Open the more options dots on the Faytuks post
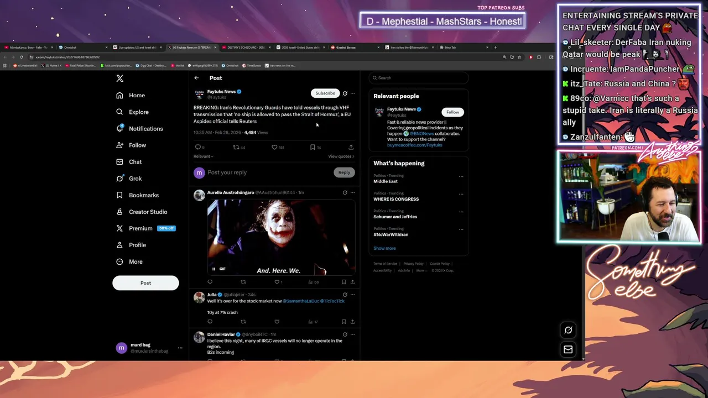 pos(352,93)
